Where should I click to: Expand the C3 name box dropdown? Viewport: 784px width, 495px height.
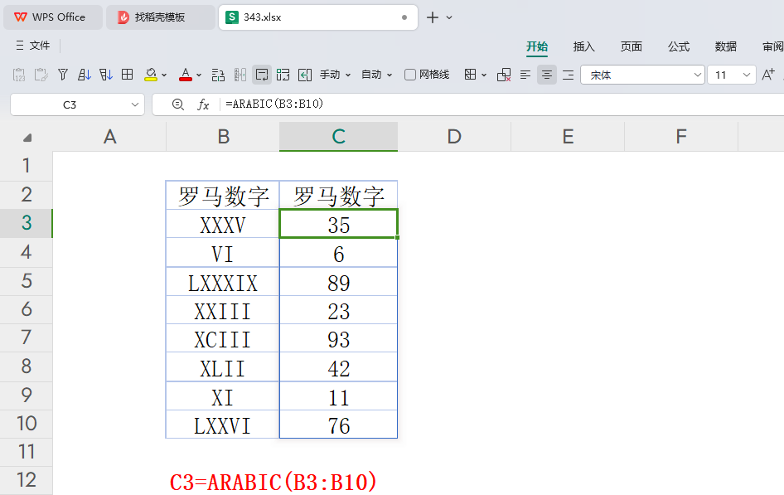(x=134, y=104)
